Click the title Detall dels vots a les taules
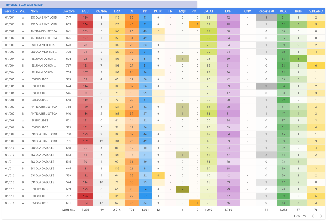 pyautogui.click(x=24, y=5)
